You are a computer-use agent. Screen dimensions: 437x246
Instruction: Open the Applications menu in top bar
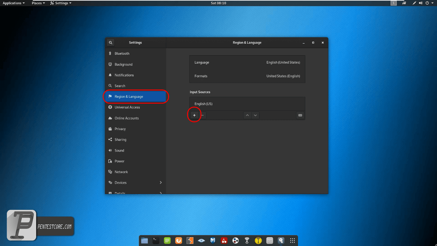coord(14,3)
